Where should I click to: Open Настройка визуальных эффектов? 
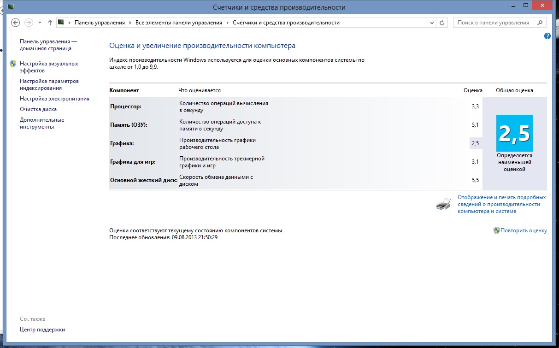[49, 67]
